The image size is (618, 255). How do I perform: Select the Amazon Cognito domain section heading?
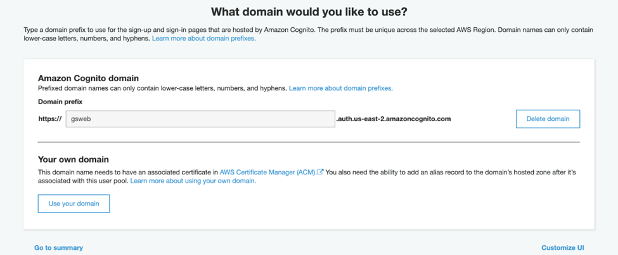click(x=88, y=78)
